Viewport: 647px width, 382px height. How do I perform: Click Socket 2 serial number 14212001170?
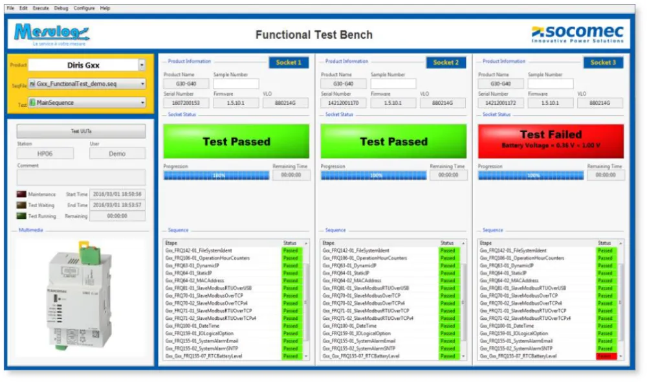coord(344,103)
